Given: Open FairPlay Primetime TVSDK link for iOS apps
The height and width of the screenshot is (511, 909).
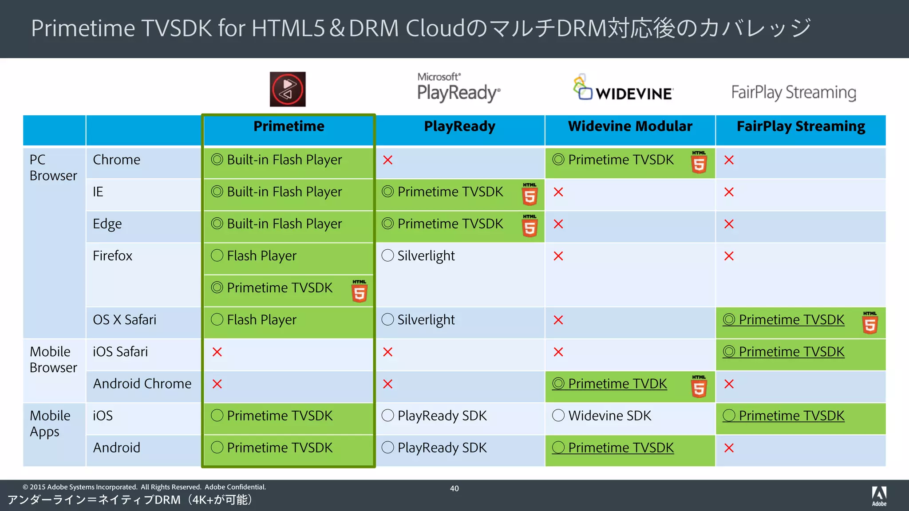Looking at the screenshot, I should click(x=783, y=416).
